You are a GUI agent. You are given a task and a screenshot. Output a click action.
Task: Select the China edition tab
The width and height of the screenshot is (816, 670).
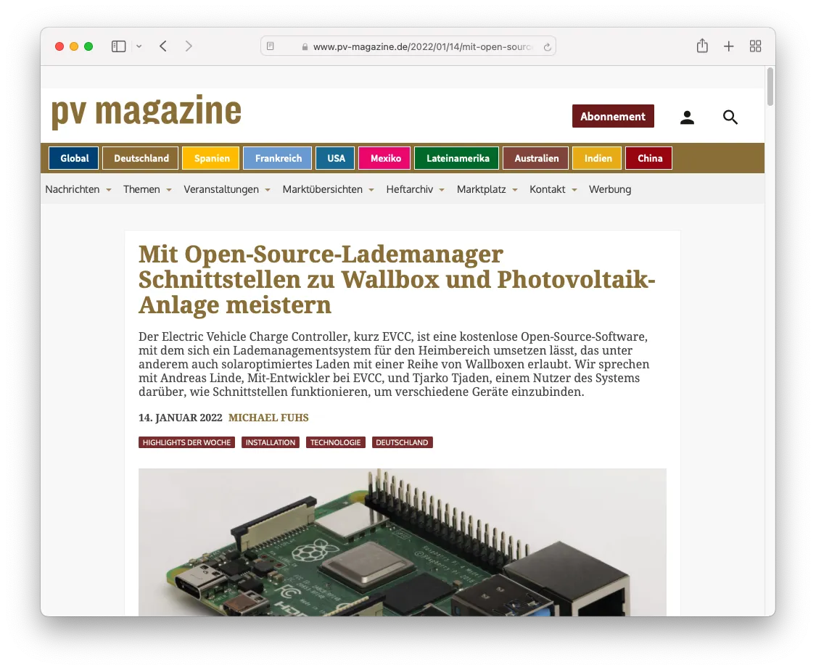(x=649, y=158)
